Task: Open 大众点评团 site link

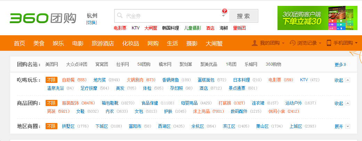Action: [77, 64]
